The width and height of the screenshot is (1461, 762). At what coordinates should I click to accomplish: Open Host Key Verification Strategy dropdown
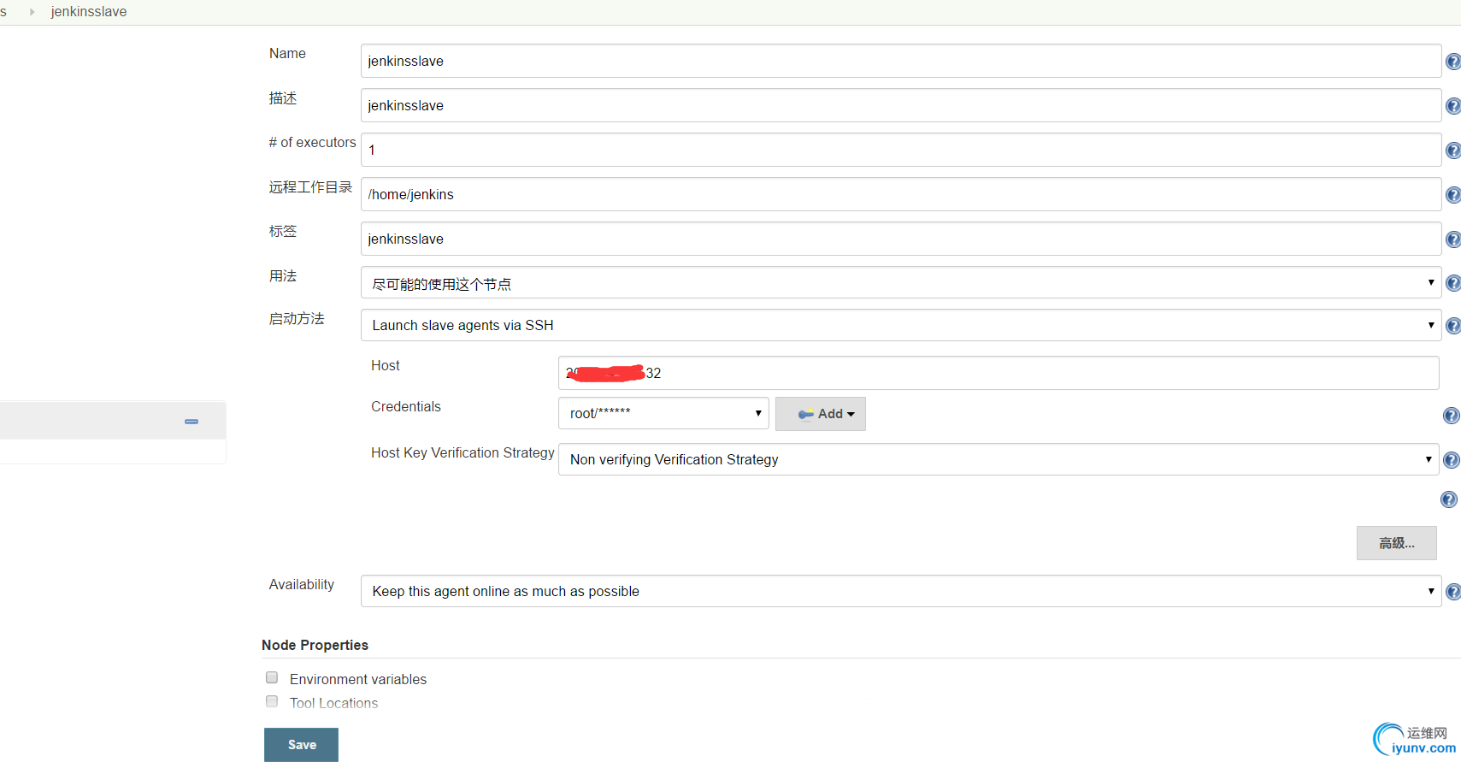coord(999,459)
